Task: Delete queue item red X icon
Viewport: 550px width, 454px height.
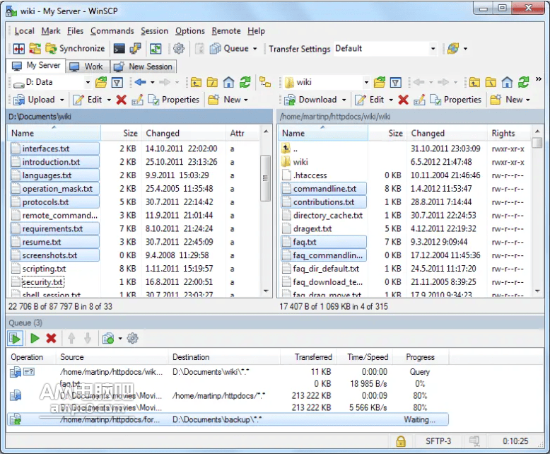Action: coord(51,338)
